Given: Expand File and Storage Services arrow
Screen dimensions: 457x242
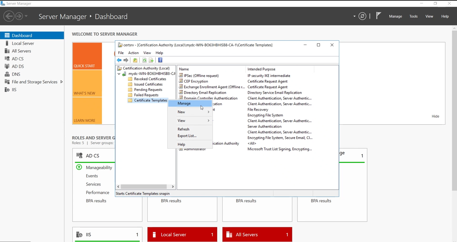Looking at the screenshot, I should [62, 82].
